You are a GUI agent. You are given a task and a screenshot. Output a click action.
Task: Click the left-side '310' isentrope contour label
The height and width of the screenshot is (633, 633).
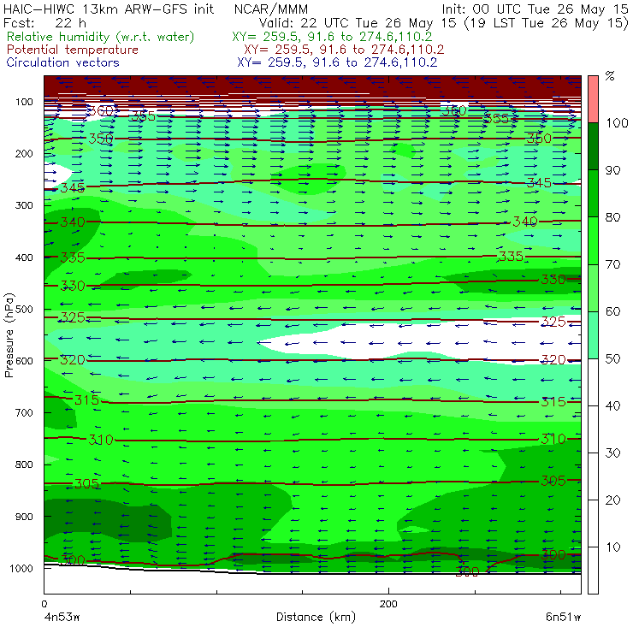(101, 439)
